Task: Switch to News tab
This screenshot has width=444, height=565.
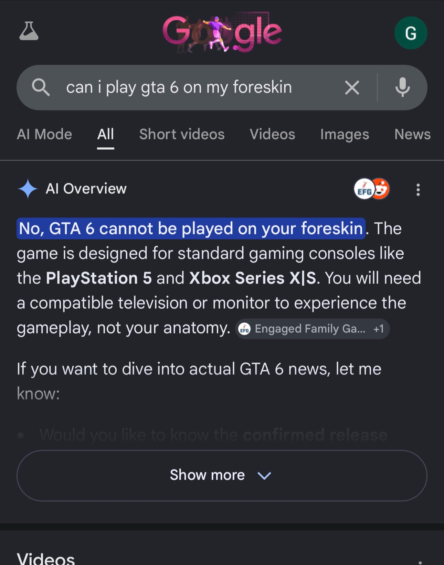Action: [x=412, y=134]
